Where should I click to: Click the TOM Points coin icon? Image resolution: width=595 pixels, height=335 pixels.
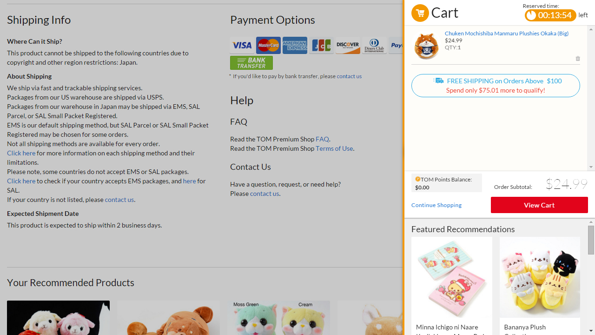417,179
